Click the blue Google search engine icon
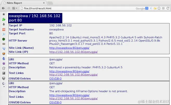This screenshot has width=171, height=105. pyautogui.click(x=147, y=8)
